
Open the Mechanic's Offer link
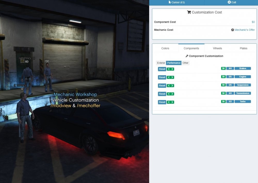coord(245,30)
